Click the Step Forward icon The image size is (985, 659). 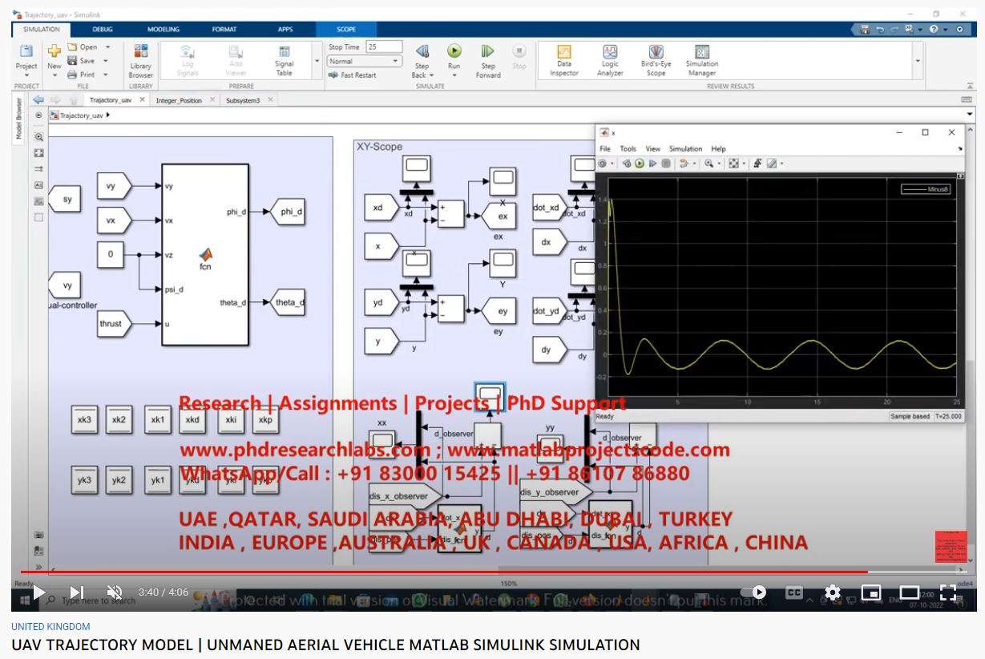pos(488,52)
